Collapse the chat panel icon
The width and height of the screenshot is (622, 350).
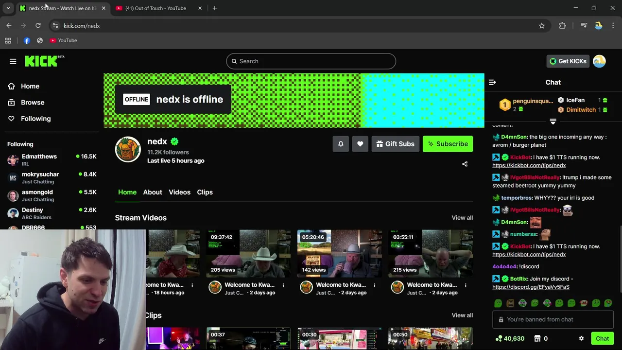pyautogui.click(x=492, y=83)
